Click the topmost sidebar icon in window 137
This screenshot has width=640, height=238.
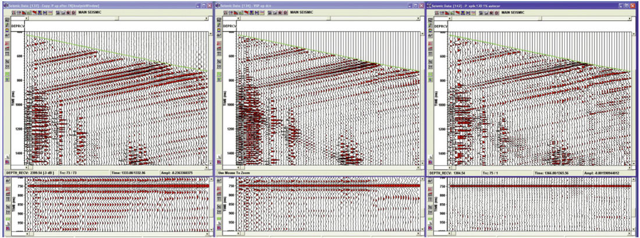click(x=8, y=20)
